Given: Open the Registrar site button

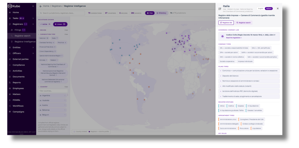Looking at the screenshot, I should [226, 23].
